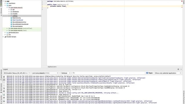This screenshot has width=185, height=104.
Task: Select the generatedJava folder
Action: [14, 33]
